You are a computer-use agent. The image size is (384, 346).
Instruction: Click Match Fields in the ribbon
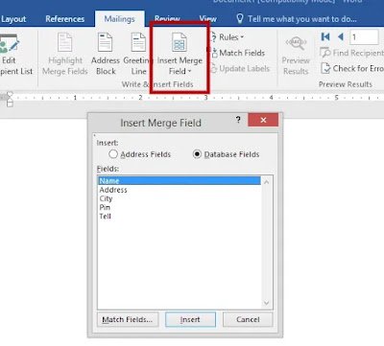tap(238, 53)
